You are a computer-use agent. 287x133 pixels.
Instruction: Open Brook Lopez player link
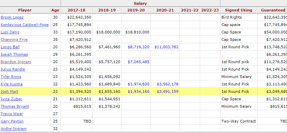(12, 17)
